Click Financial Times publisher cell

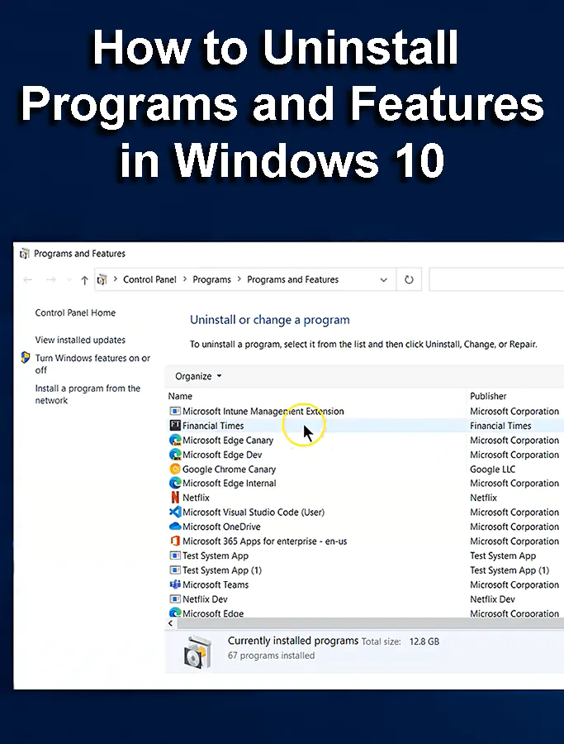pos(500,426)
